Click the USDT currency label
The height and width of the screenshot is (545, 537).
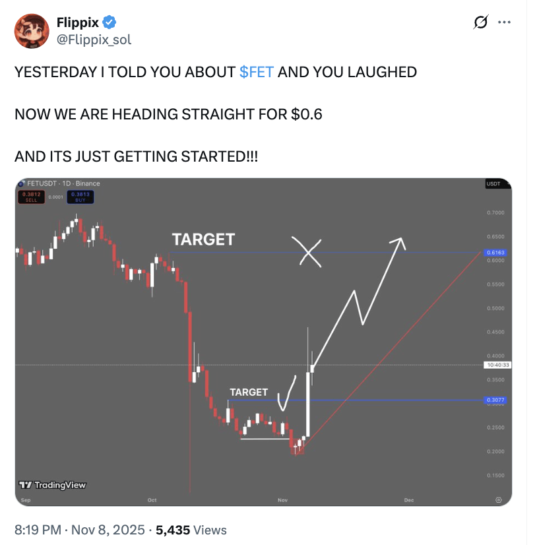(x=493, y=184)
